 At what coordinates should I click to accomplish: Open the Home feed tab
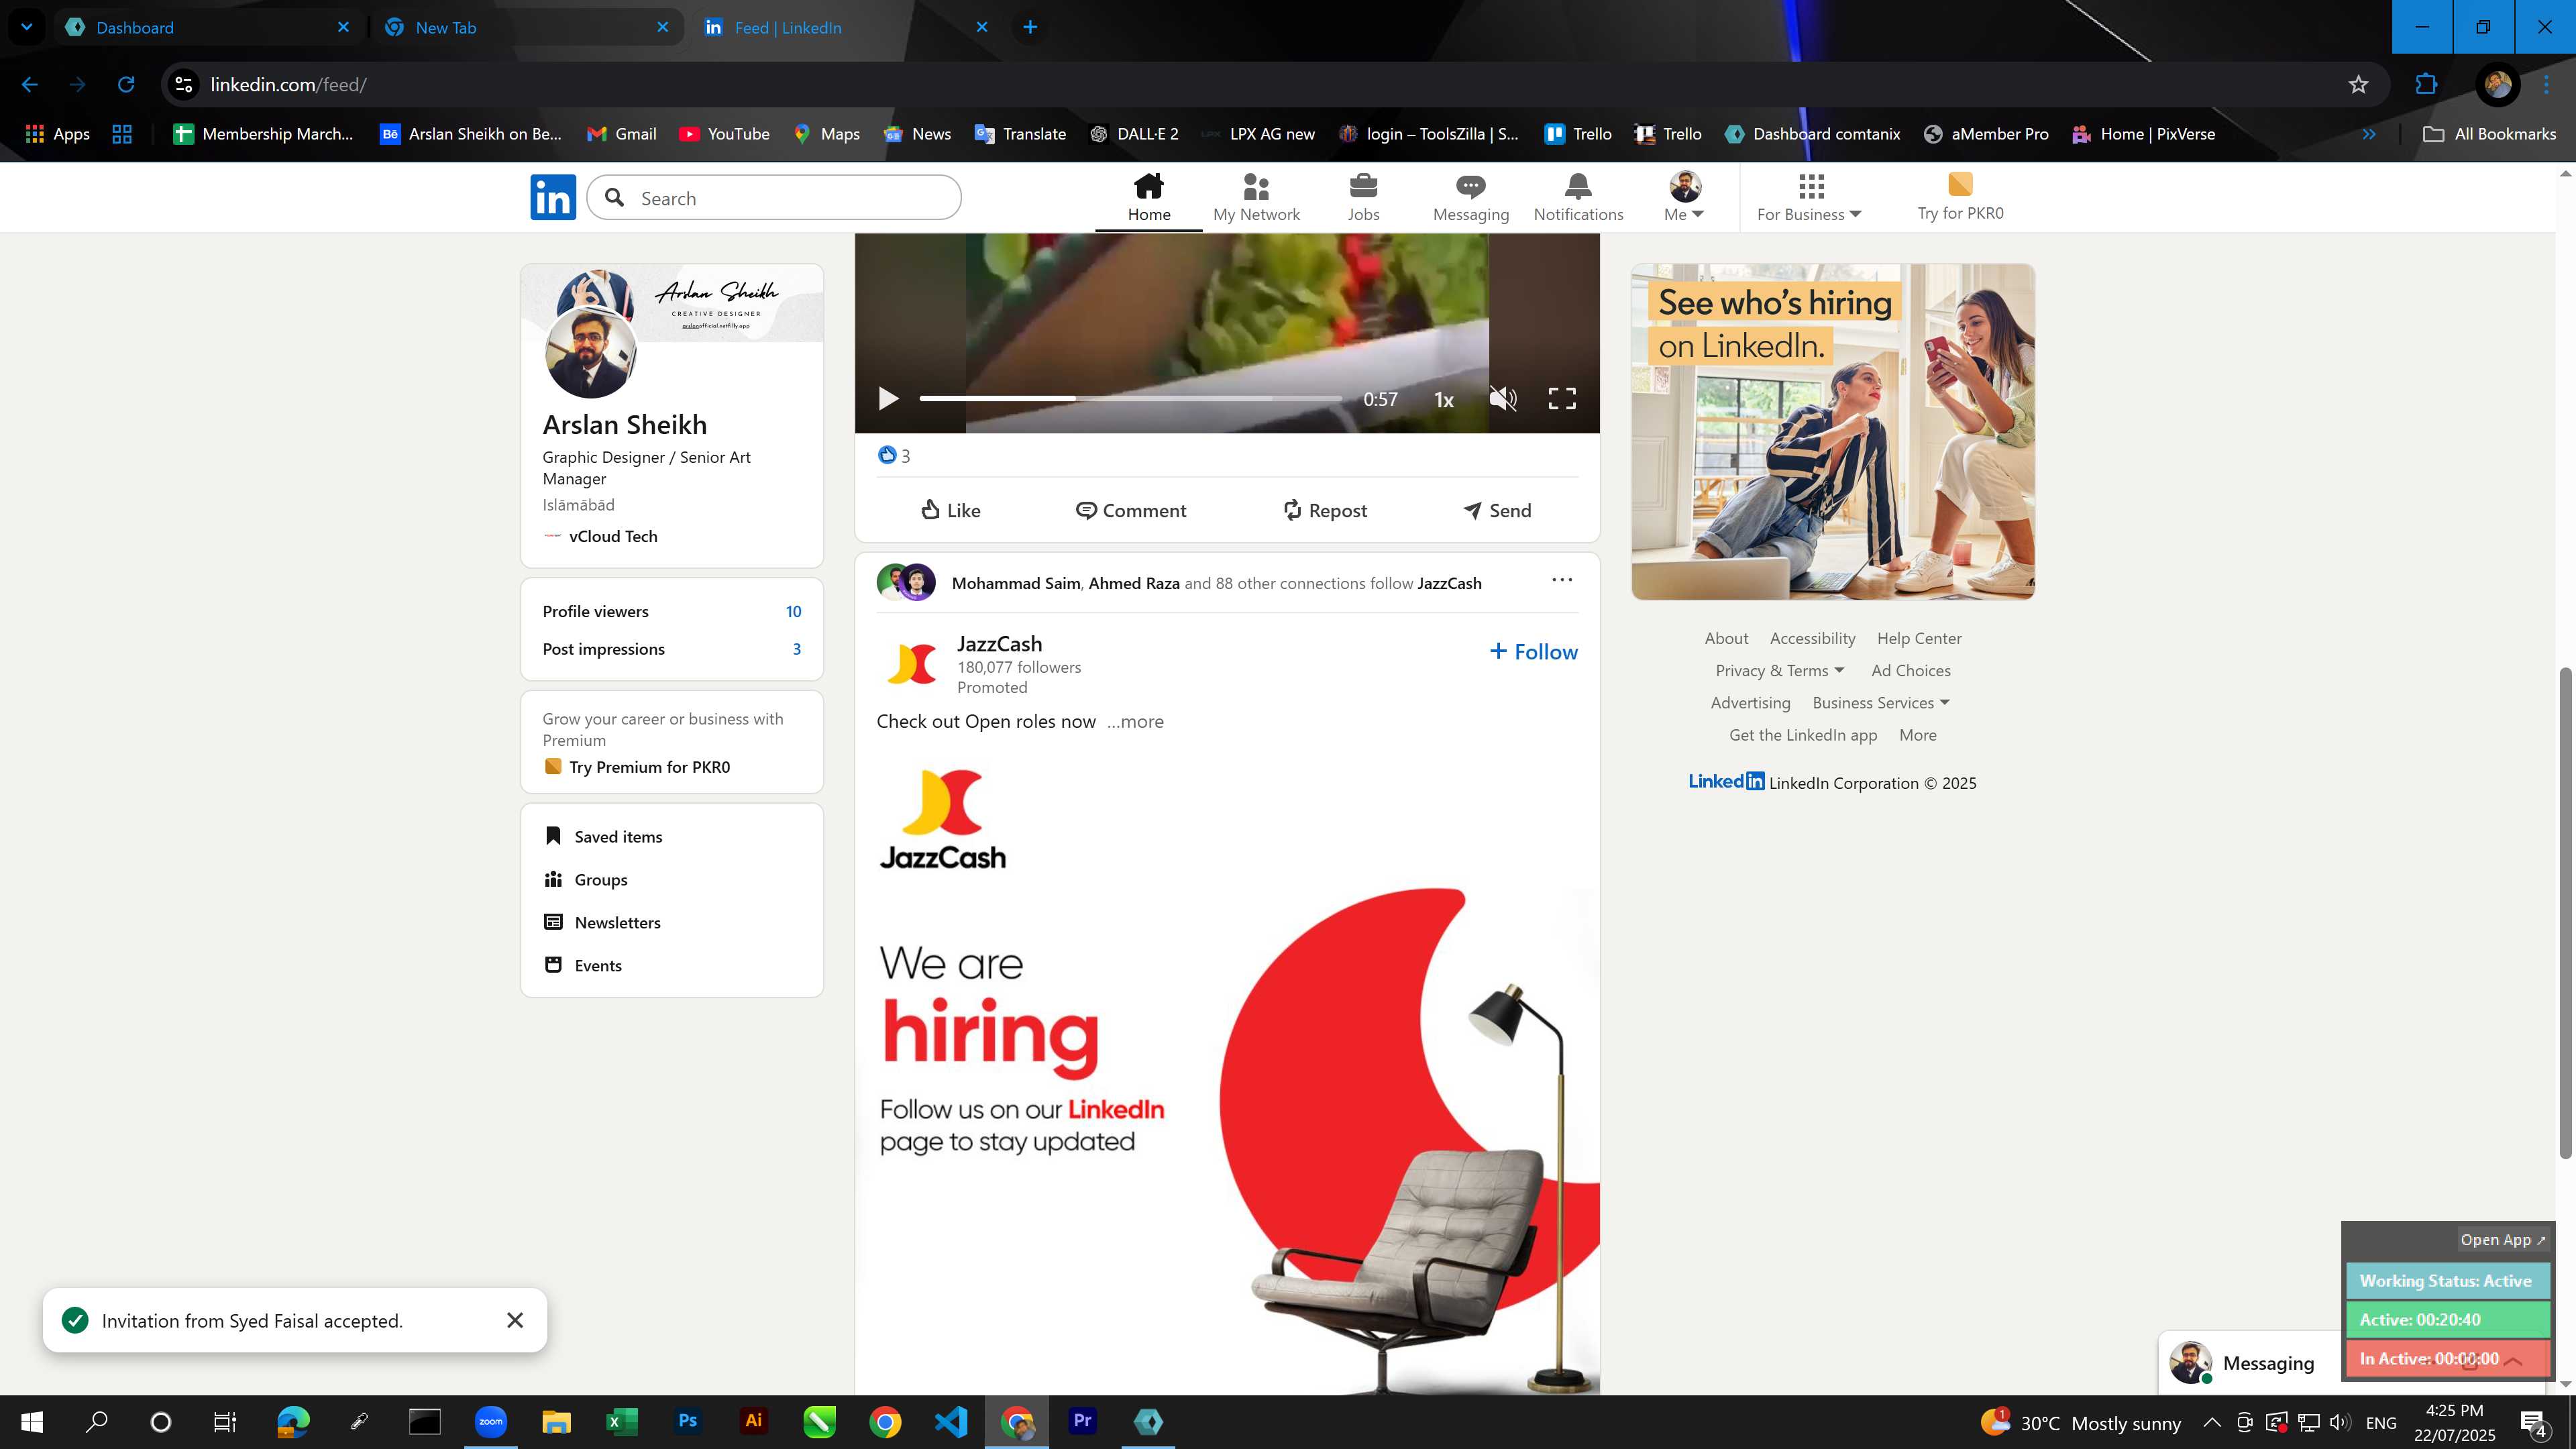tap(1148, 197)
